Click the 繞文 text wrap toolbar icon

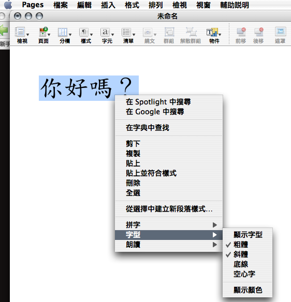[148, 32]
